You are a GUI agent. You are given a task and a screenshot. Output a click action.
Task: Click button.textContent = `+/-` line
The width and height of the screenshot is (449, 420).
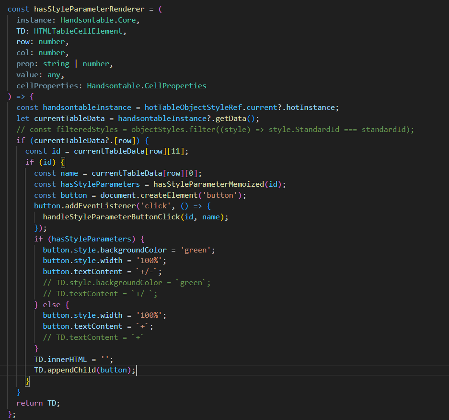(x=102, y=272)
